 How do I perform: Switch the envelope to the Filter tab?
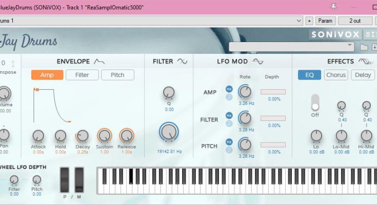(82, 75)
